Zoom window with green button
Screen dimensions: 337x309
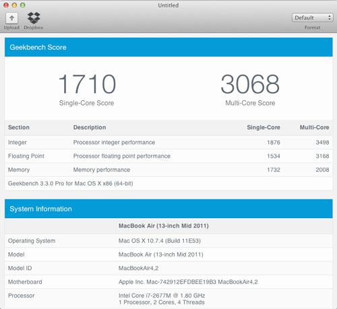pos(23,5)
